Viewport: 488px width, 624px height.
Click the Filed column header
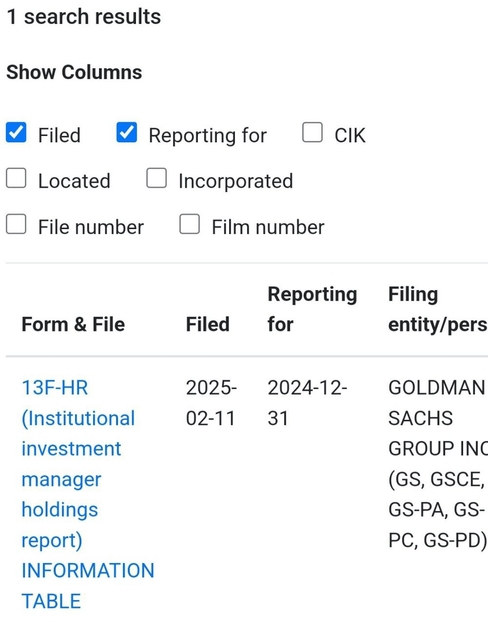[x=208, y=325]
